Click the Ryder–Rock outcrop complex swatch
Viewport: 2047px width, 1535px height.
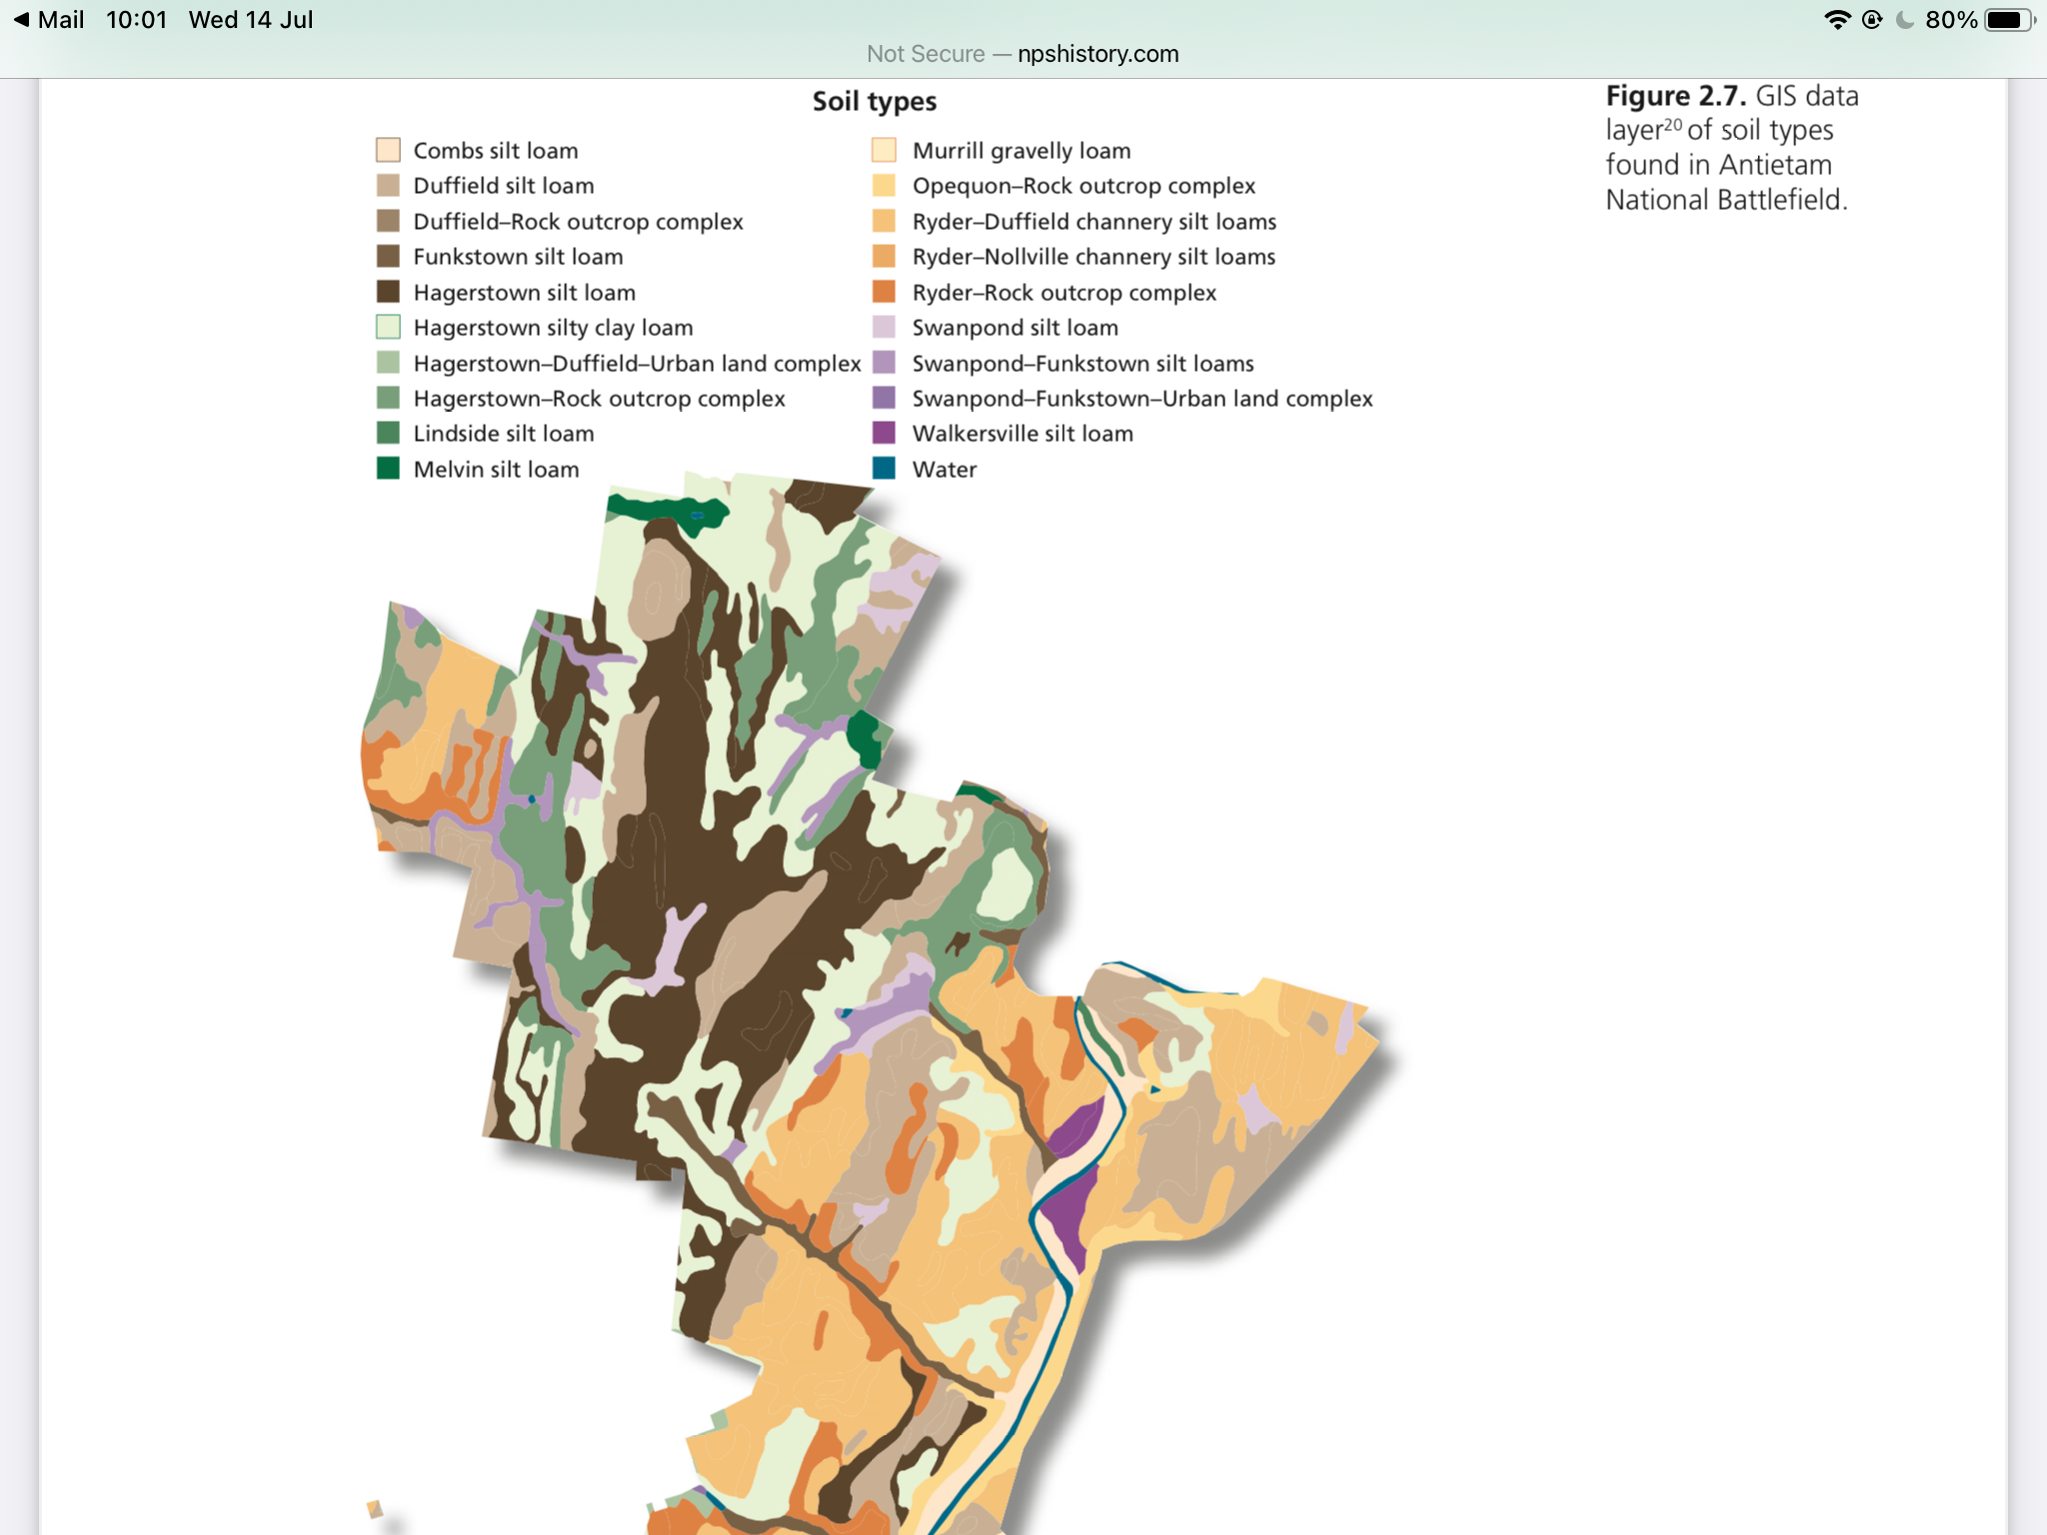(x=884, y=292)
